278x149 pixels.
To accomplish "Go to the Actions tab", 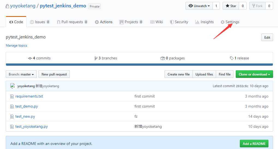I will point(104,22).
